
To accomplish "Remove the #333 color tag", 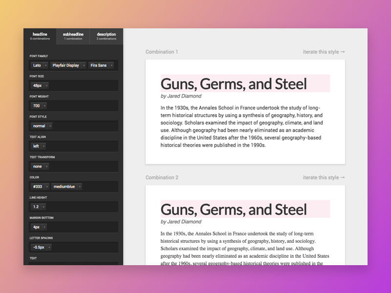I will (x=47, y=187).
